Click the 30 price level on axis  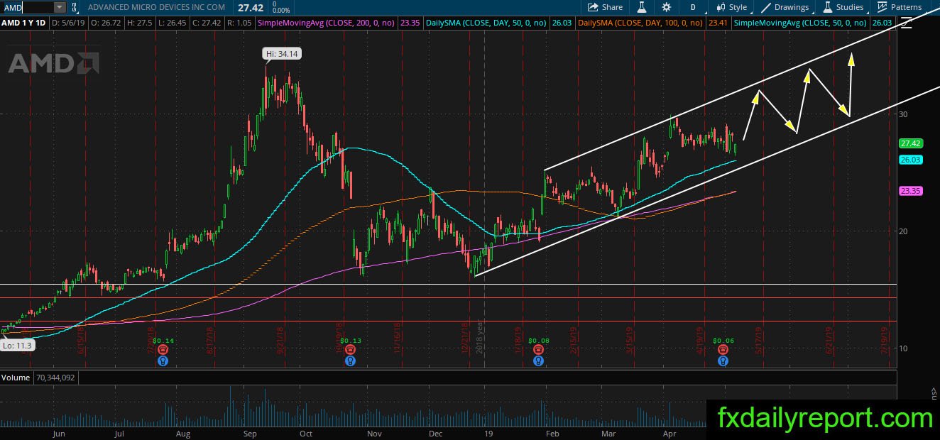click(904, 114)
